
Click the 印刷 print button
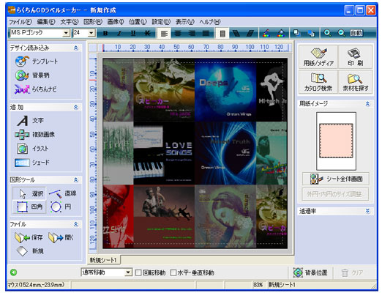tap(356, 57)
